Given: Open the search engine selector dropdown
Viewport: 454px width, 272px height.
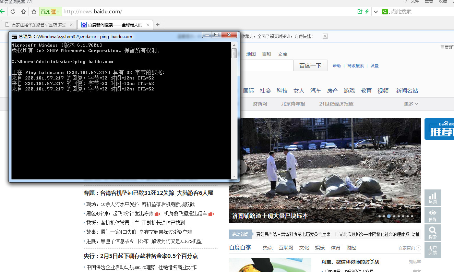Looking at the screenshot, I should [x=386, y=12].
